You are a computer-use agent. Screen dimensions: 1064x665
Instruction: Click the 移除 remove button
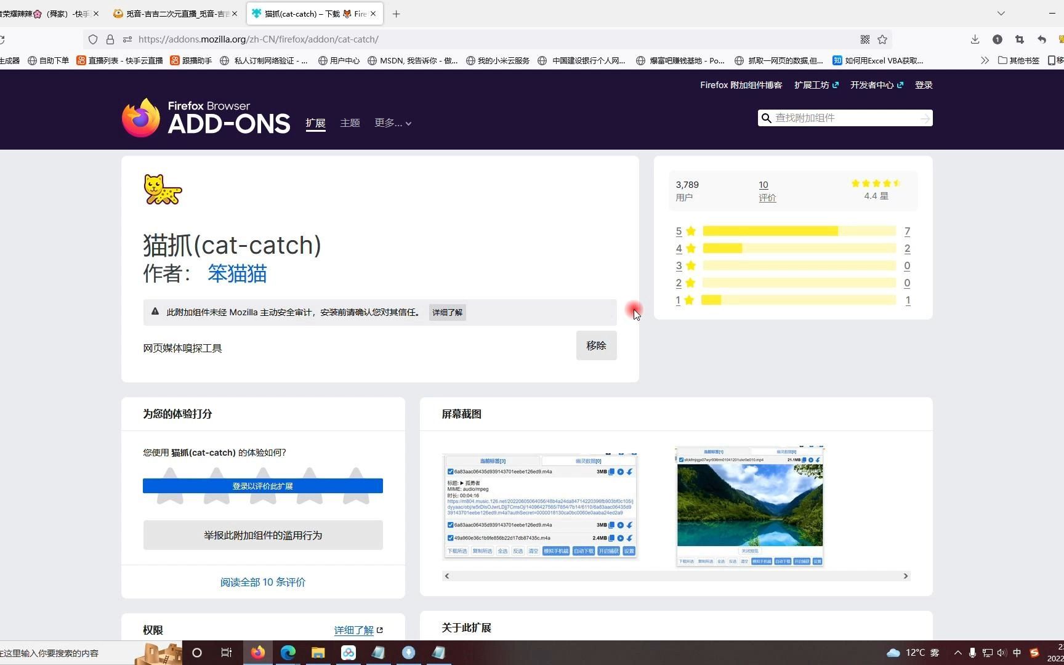pos(596,345)
